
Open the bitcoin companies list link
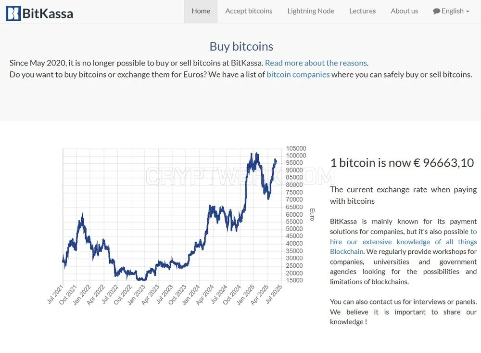298,75
